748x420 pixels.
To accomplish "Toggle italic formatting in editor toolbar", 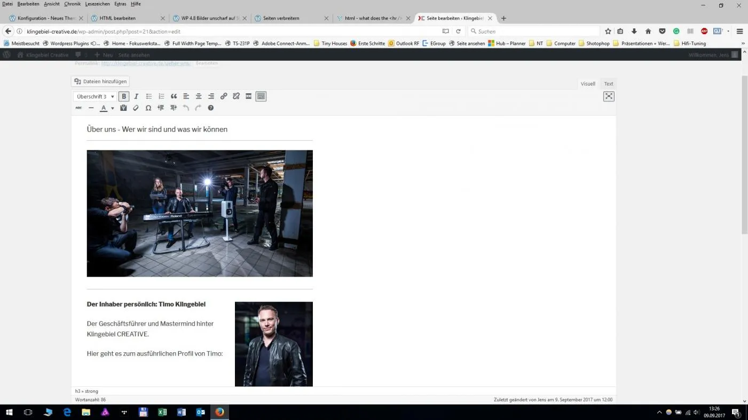I will (136, 96).
